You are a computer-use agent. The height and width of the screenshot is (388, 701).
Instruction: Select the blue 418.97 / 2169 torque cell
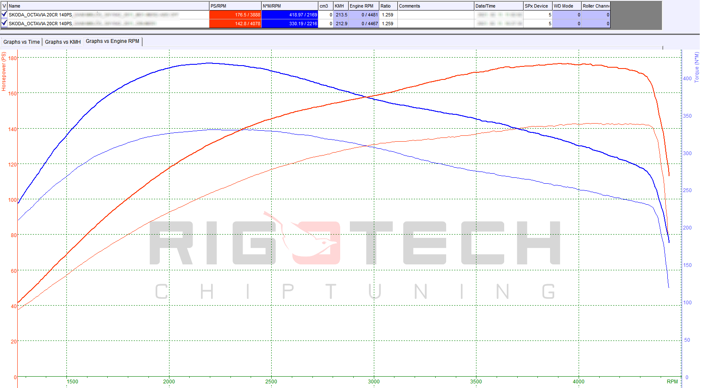(x=289, y=15)
